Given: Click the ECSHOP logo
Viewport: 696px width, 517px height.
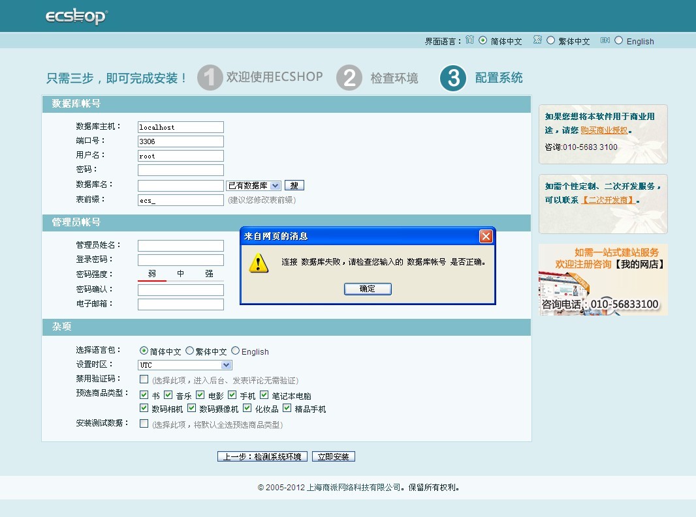Looking at the screenshot, I should pos(76,16).
